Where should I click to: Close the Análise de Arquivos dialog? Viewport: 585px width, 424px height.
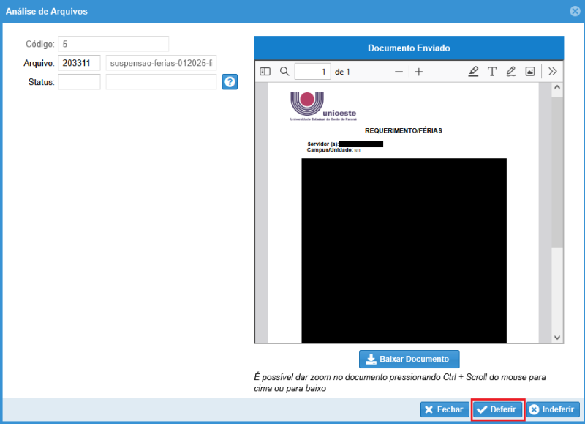[x=575, y=11]
